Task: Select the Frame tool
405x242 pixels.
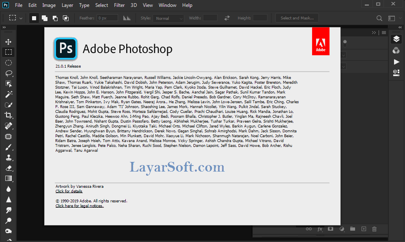Action: point(8,136)
